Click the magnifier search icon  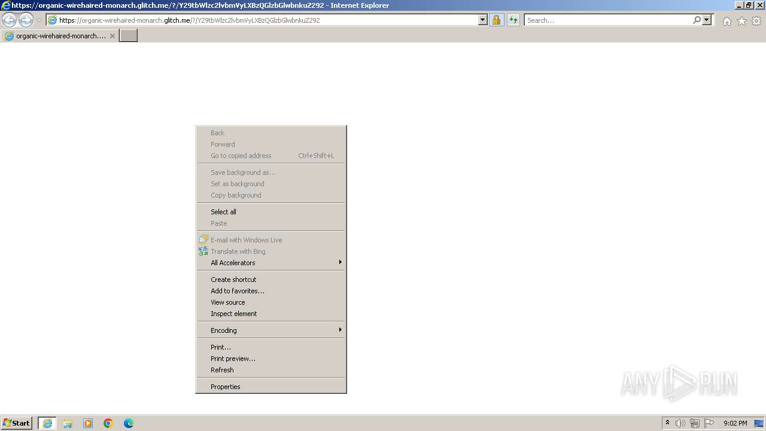tap(697, 20)
